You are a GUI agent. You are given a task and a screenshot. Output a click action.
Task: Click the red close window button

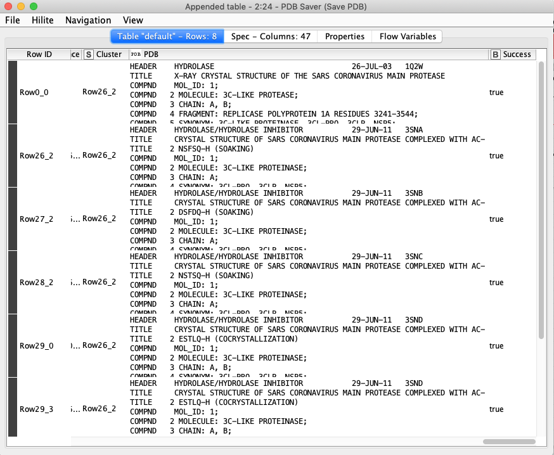tap(8, 6)
